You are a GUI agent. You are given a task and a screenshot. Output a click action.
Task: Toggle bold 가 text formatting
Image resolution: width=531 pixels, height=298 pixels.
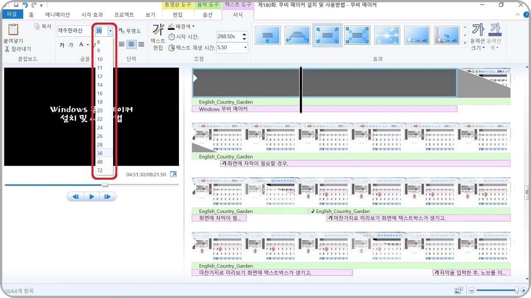(62, 45)
